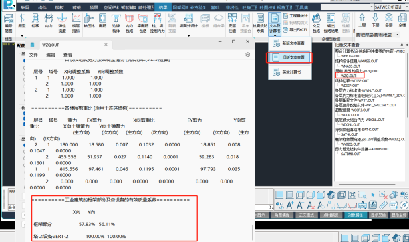Open the 配筋 reinforcement tool
Viewport: 409px width, 242px height.
click(102, 21)
